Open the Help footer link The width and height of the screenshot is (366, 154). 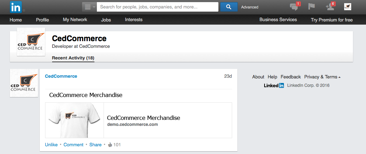tap(272, 77)
